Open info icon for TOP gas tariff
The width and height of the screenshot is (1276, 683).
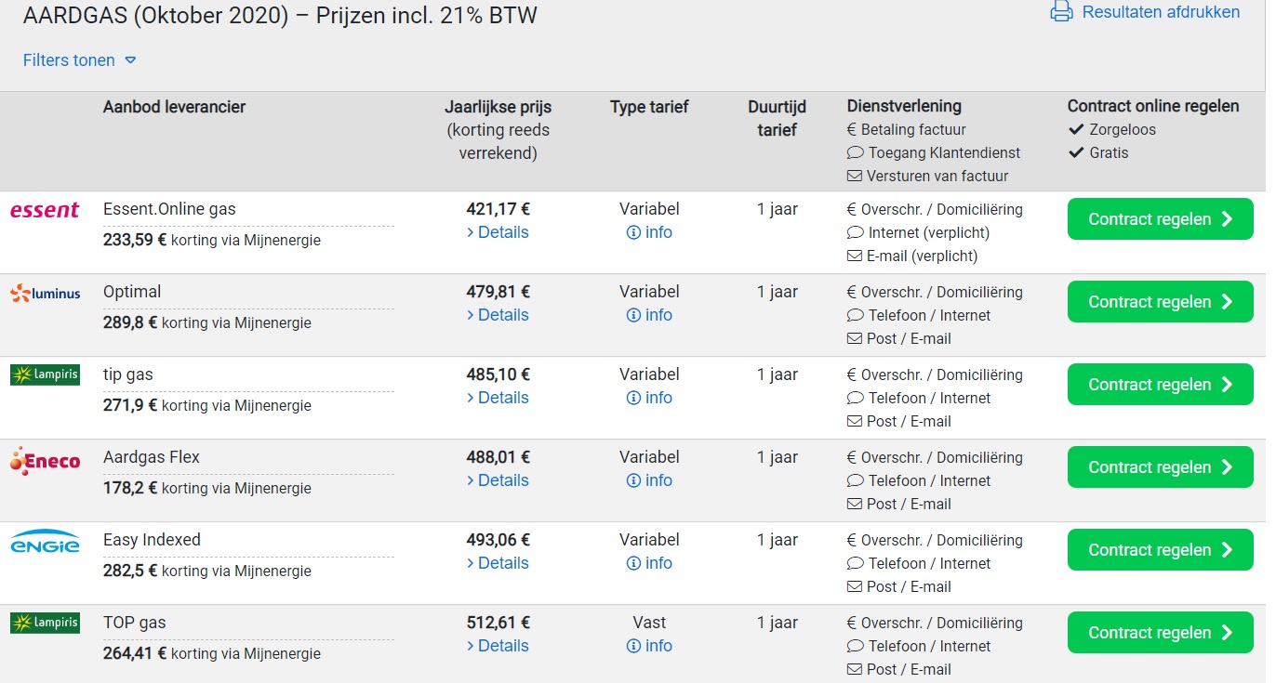[633, 646]
